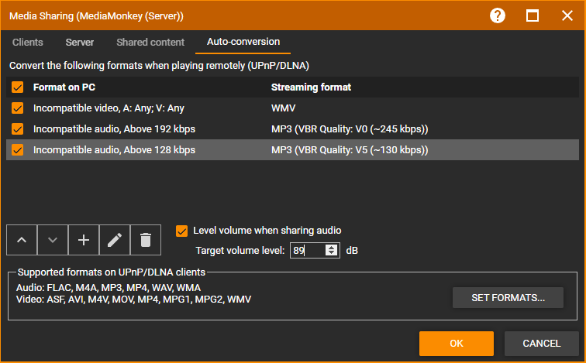This screenshot has width=586, height=363.
Task: Click the supported Audio formats line
Action: [x=109, y=288]
